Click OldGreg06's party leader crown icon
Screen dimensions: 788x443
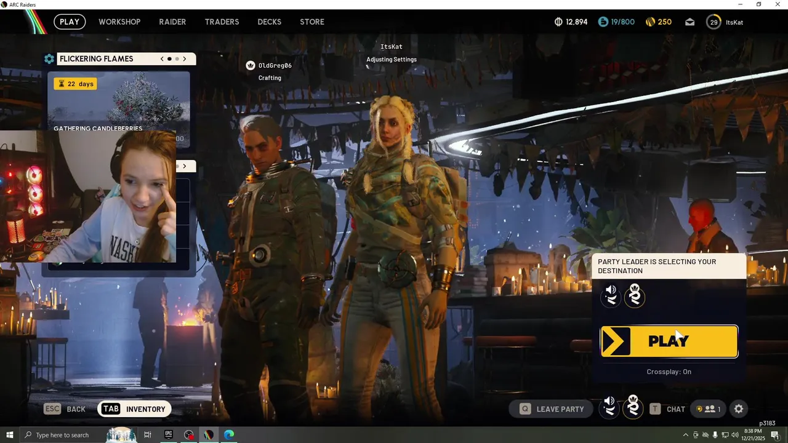[251, 65]
